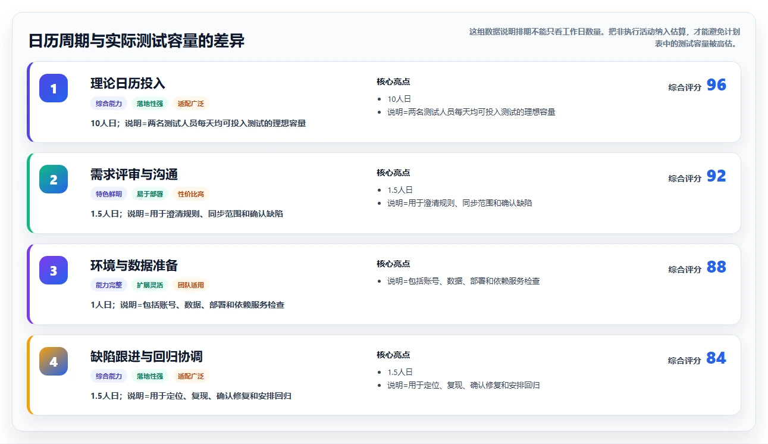Click 综合能力 tag in 理论日历投入 card
Image resolution: width=768 pixels, height=444 pixels.
click(109, 104)
